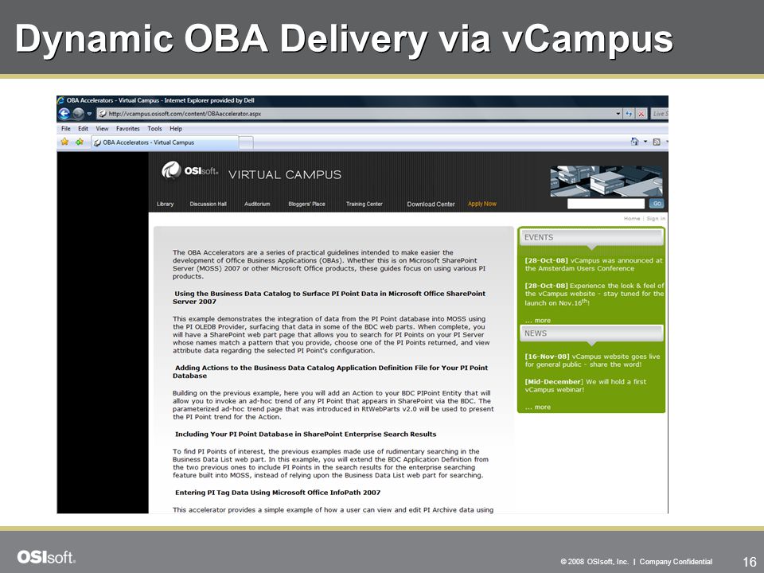
Task: Open the Tools menu
Action: (154, 129)
